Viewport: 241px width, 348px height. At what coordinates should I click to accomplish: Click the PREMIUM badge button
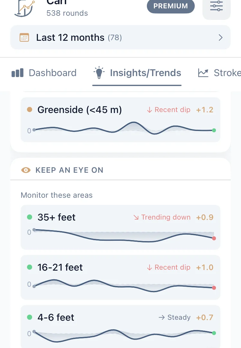[170, 6]
